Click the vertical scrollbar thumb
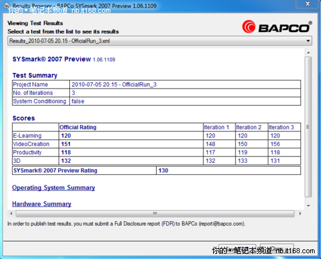The image size is (321, 259). click(308, 127)
